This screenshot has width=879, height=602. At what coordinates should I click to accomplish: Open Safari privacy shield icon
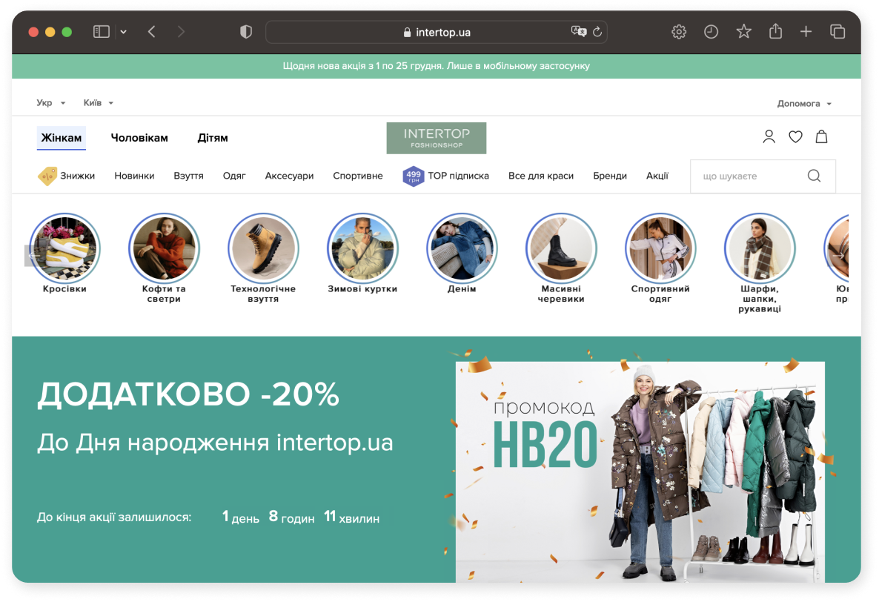pyautogui.click(x=245, y=32)
